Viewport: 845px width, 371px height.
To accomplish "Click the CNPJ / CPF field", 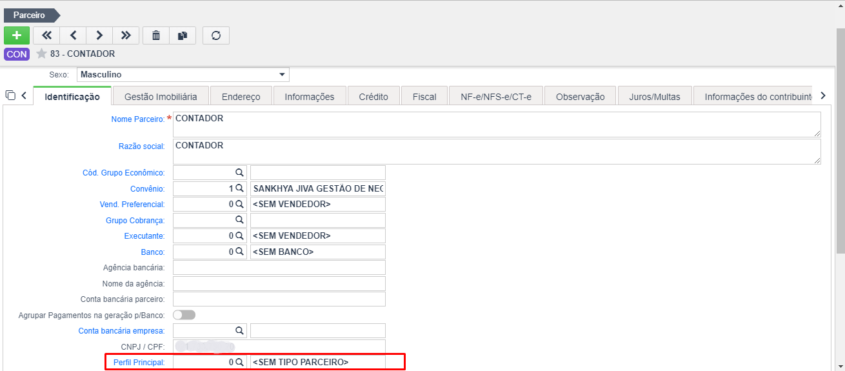I will pyautogui.click(x=279, y=346).
